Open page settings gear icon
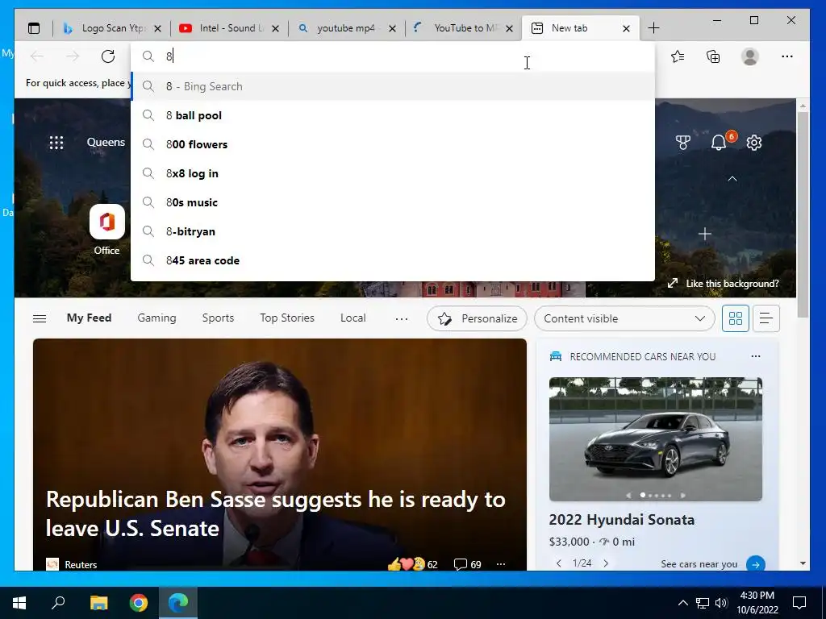The height and width of the screenshot is (619, 826). [x=754, y=143]
